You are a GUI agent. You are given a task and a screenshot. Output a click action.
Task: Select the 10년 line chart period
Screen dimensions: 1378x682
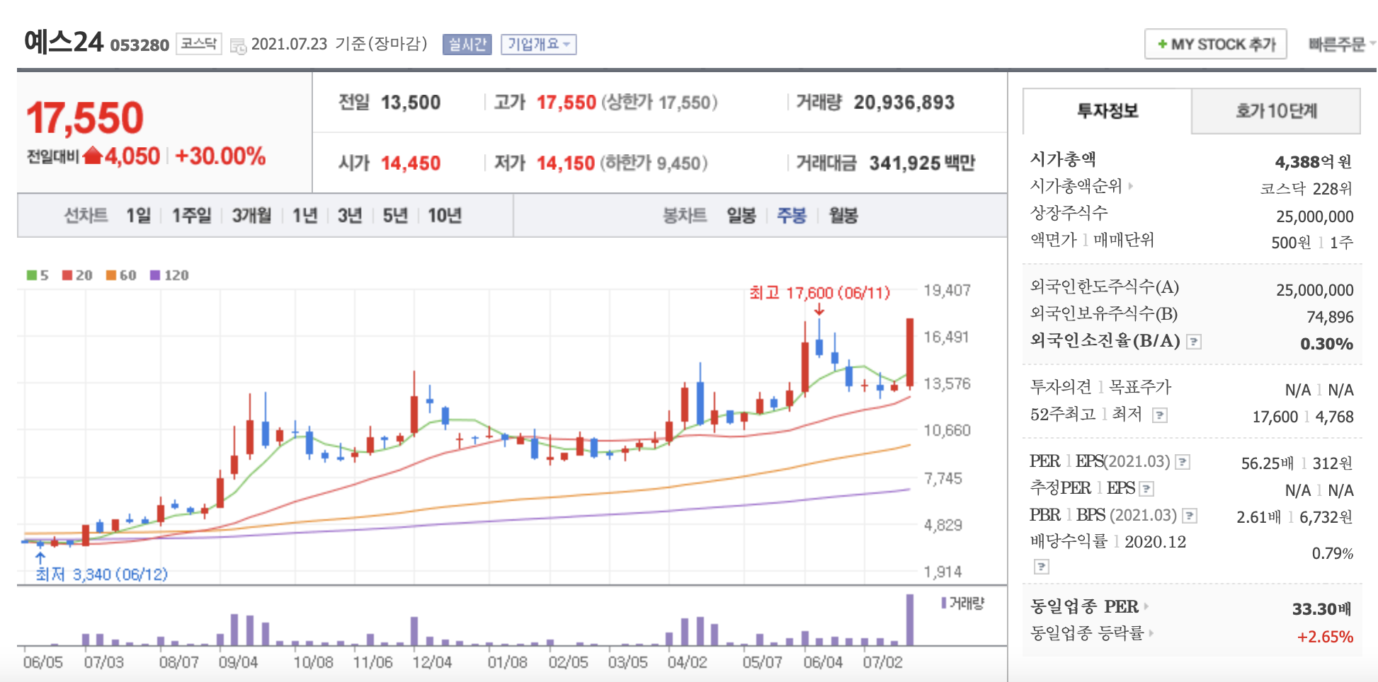[444, 215]
